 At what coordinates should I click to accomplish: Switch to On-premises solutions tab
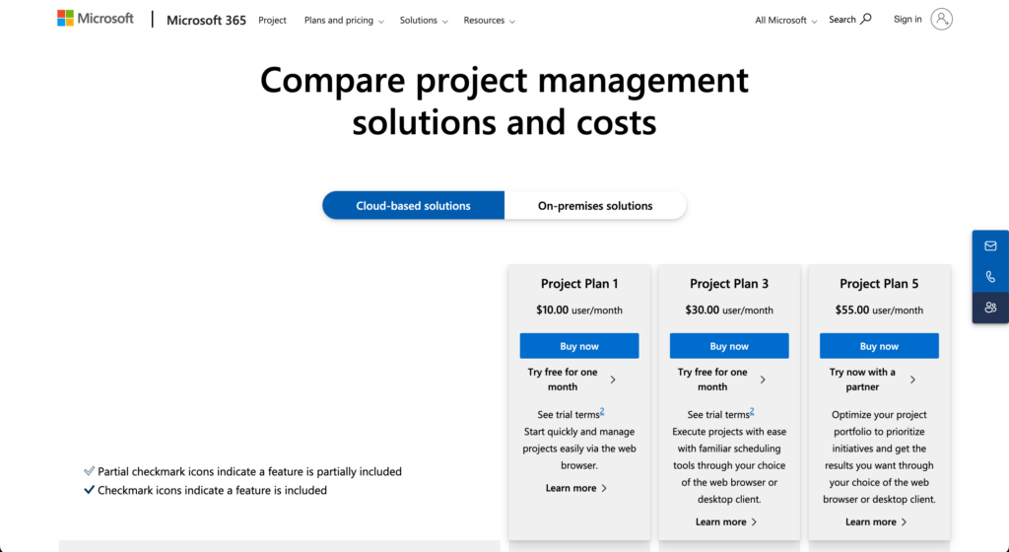[x=595, y=205]
